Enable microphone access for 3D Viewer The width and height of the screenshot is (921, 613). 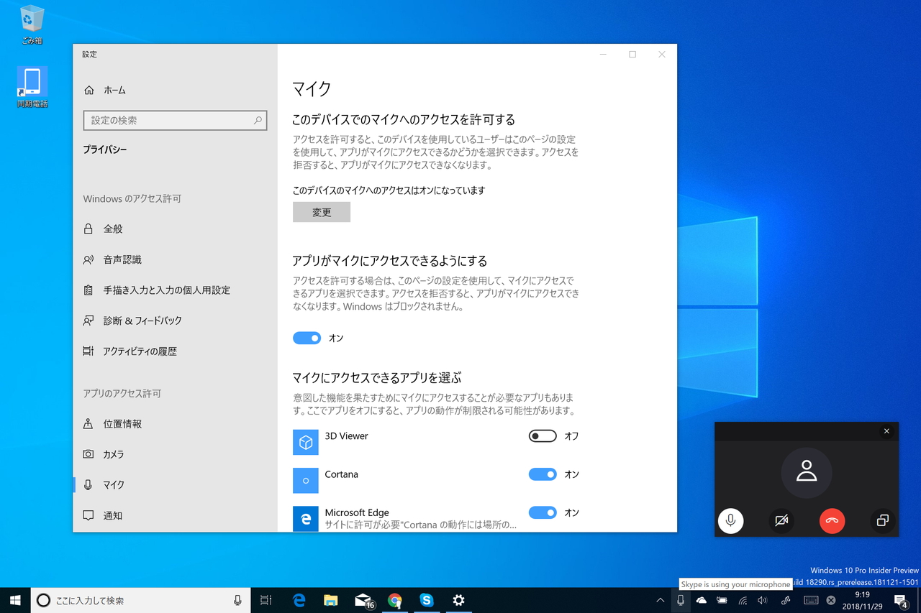click(x=543, y=435)
